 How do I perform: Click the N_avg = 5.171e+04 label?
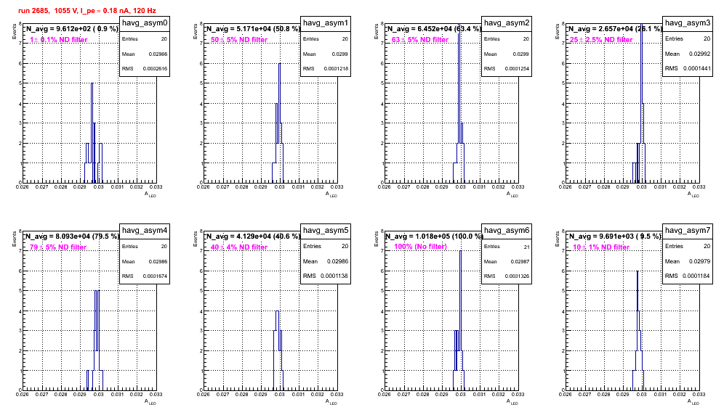coord(252,29)
